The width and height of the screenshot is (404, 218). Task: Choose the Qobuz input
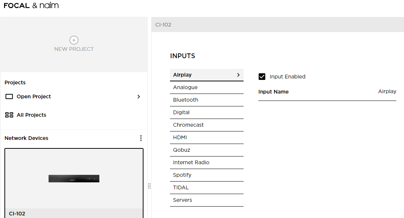point(207,150)
